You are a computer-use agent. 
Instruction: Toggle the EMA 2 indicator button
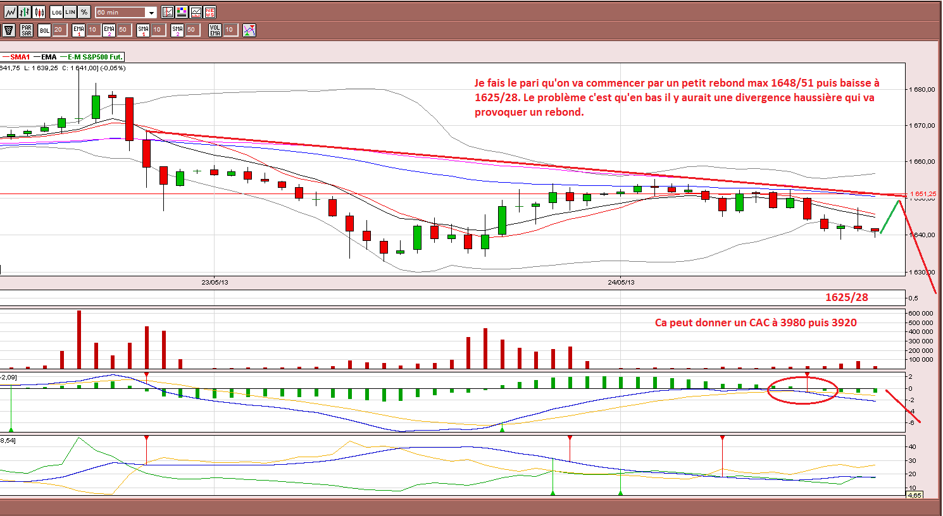point(109,30)
